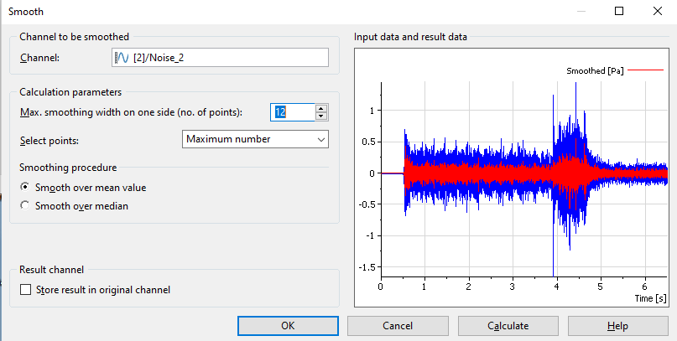Click the Time [s] axis label
Screen dimensions: 677x341
[x=650, y=297]
